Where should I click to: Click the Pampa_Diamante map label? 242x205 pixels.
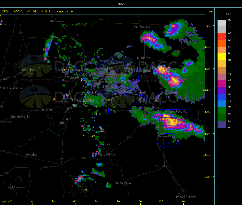(x=11, y=88)
